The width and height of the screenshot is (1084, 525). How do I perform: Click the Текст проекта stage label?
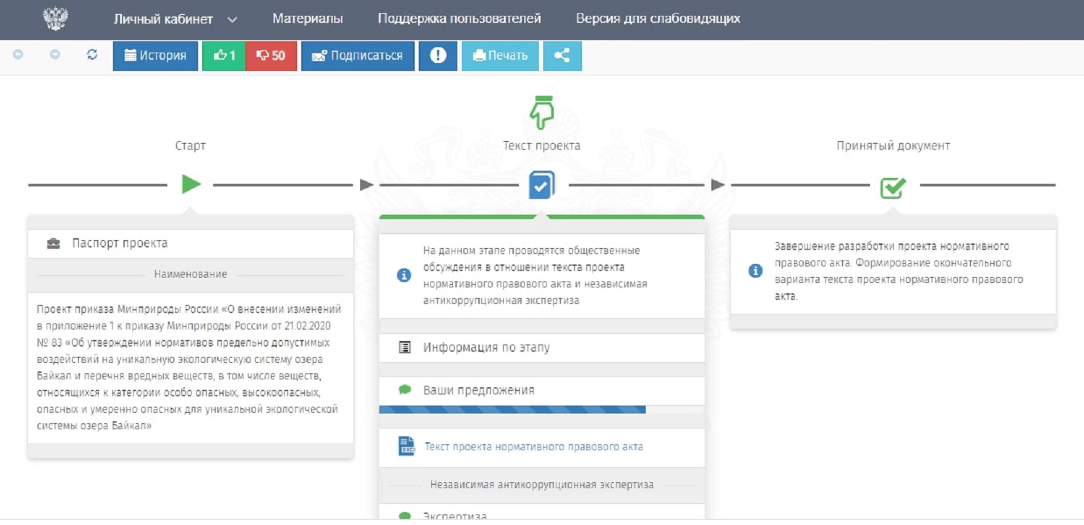click(x=542, y=146)
